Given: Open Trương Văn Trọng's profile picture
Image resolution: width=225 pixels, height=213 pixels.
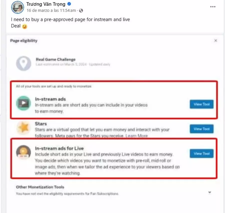Looking at the screenshot, I should [18, 7].
